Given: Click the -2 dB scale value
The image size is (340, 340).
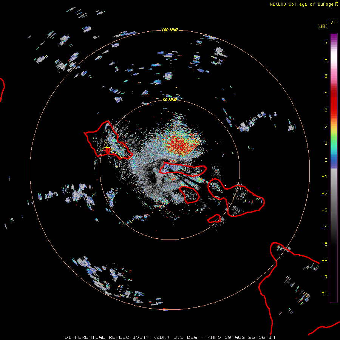Looking at the screenshot, I should [325, 194].
